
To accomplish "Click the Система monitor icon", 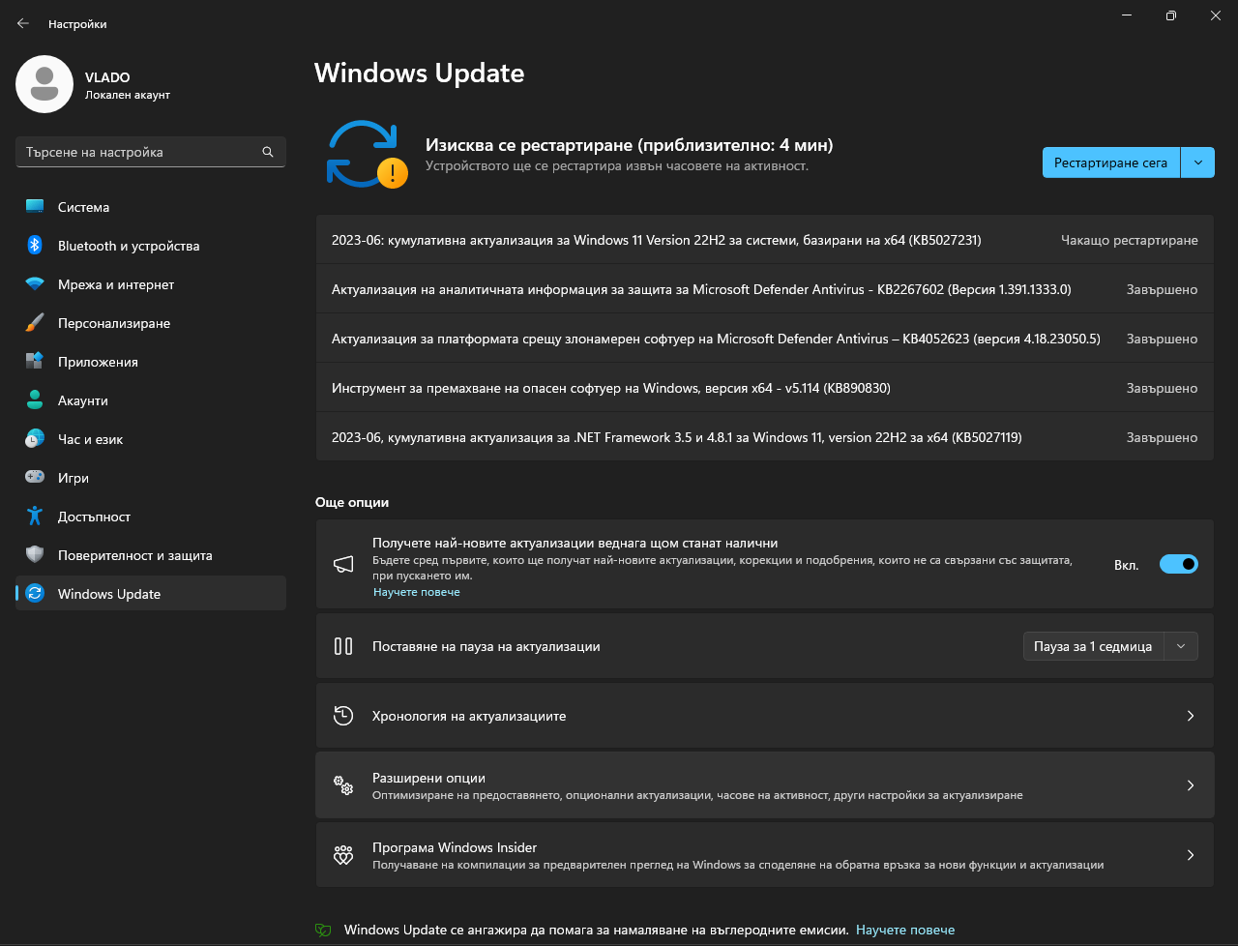I will (x=35, y=207).
